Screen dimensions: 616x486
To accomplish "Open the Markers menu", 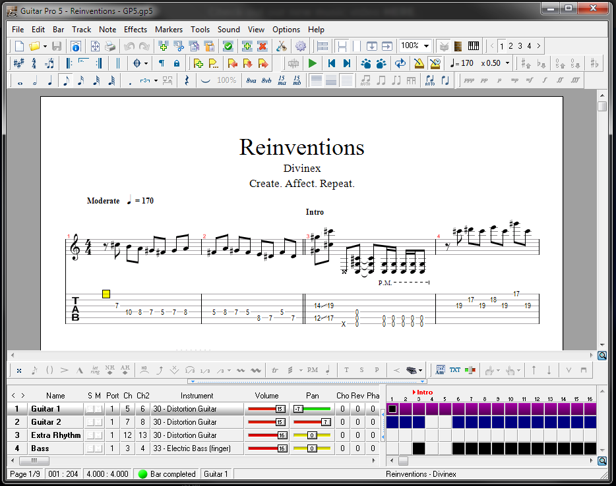I will coord(169,30).
